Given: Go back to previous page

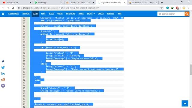Looking at the screenshot, I should click(x=3, y=8).
